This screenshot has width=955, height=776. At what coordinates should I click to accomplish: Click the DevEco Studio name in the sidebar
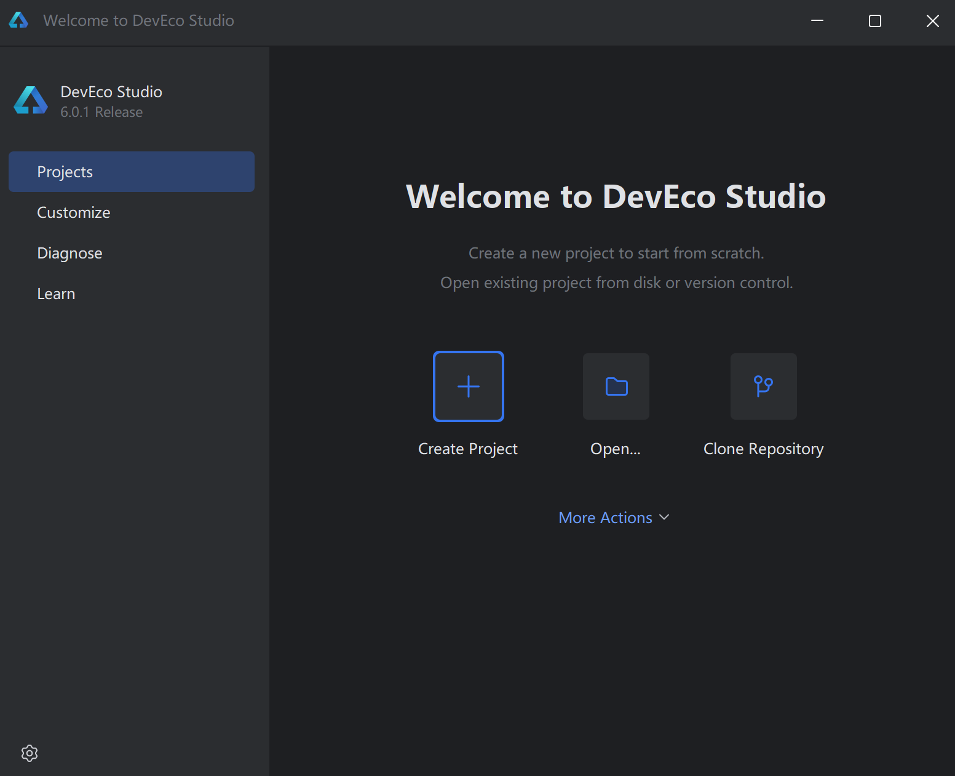(x=111, y=92)
